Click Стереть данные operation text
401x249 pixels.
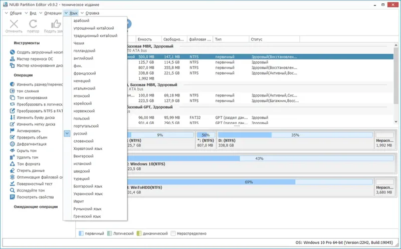pos(31,170)
